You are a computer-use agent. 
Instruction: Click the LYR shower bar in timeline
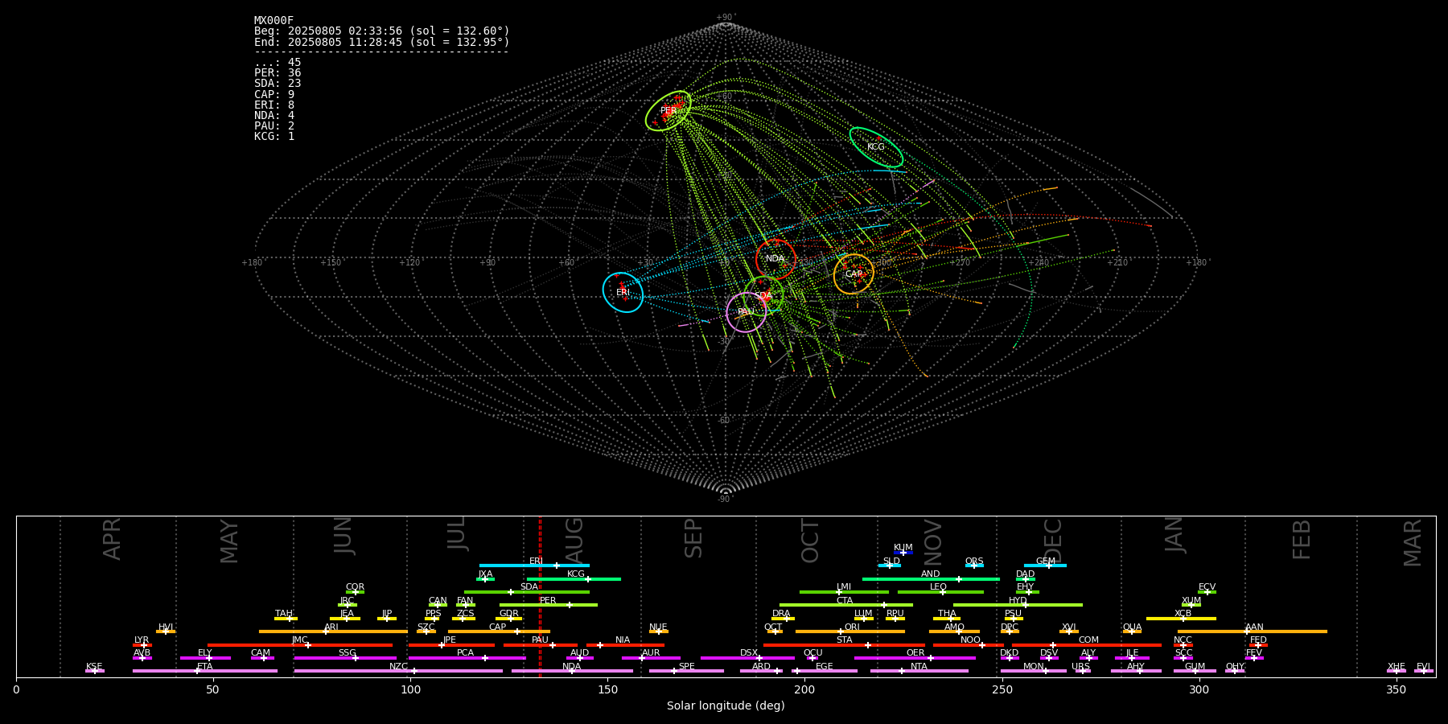142,644
